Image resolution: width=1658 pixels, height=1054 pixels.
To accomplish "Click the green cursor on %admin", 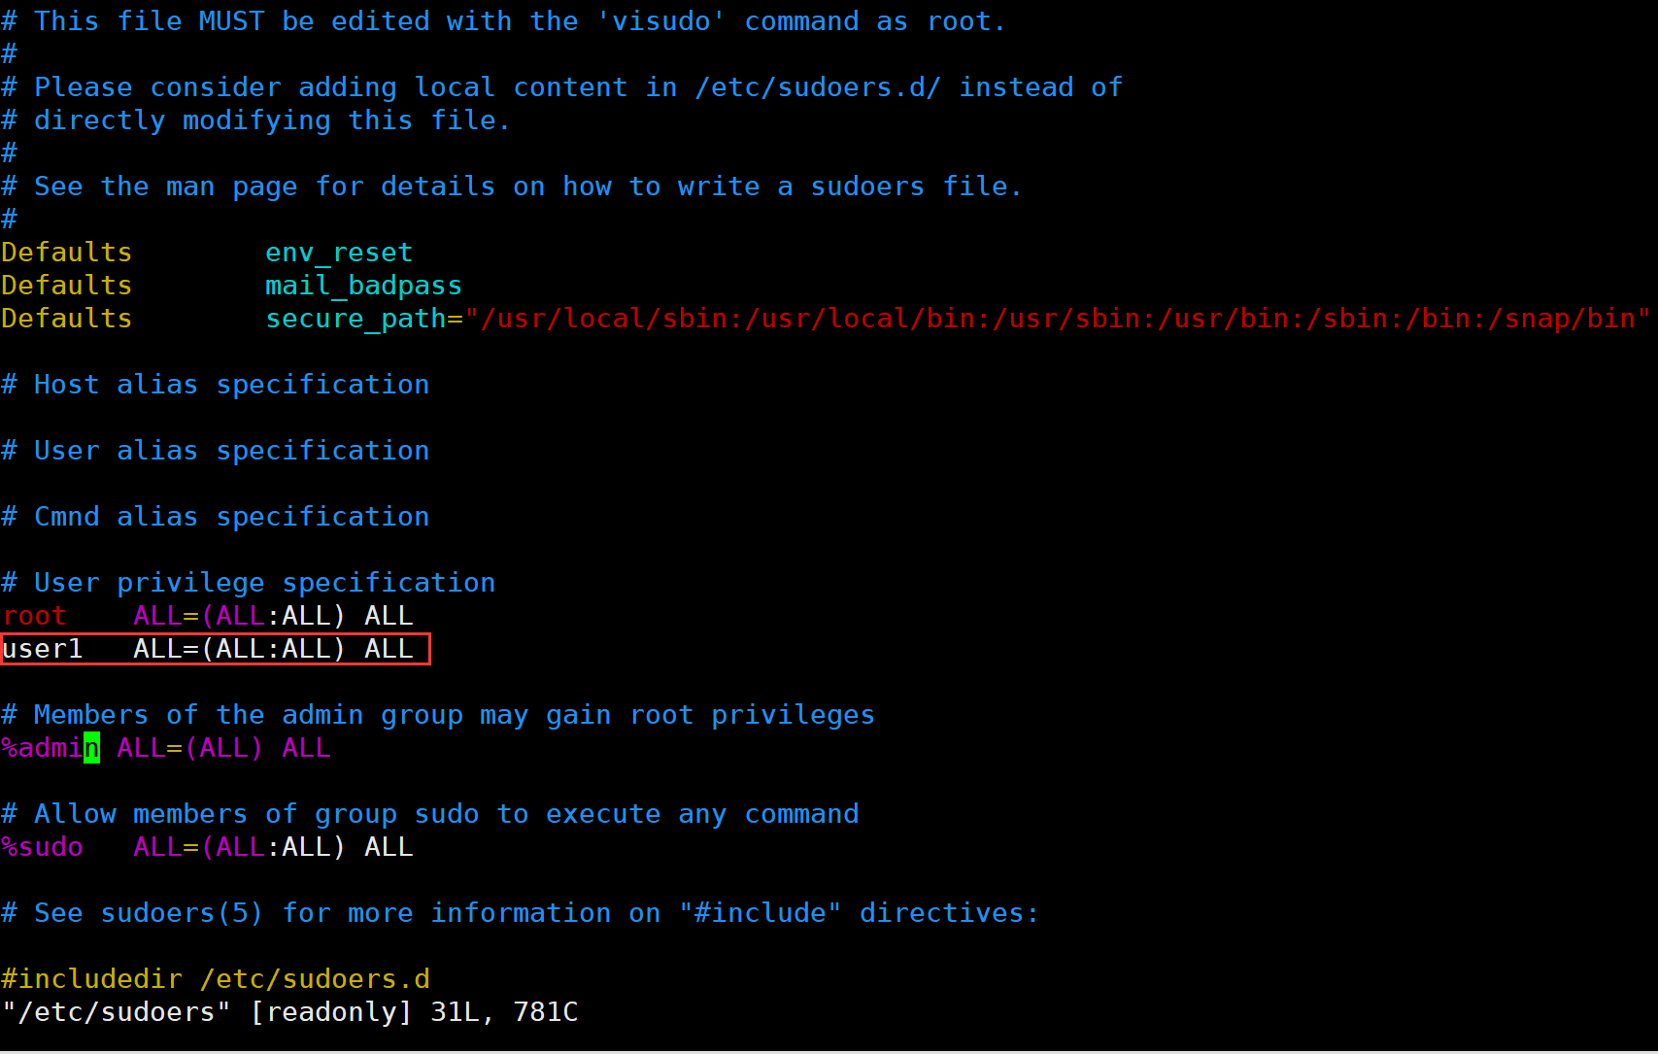I will tap(91, 748).
